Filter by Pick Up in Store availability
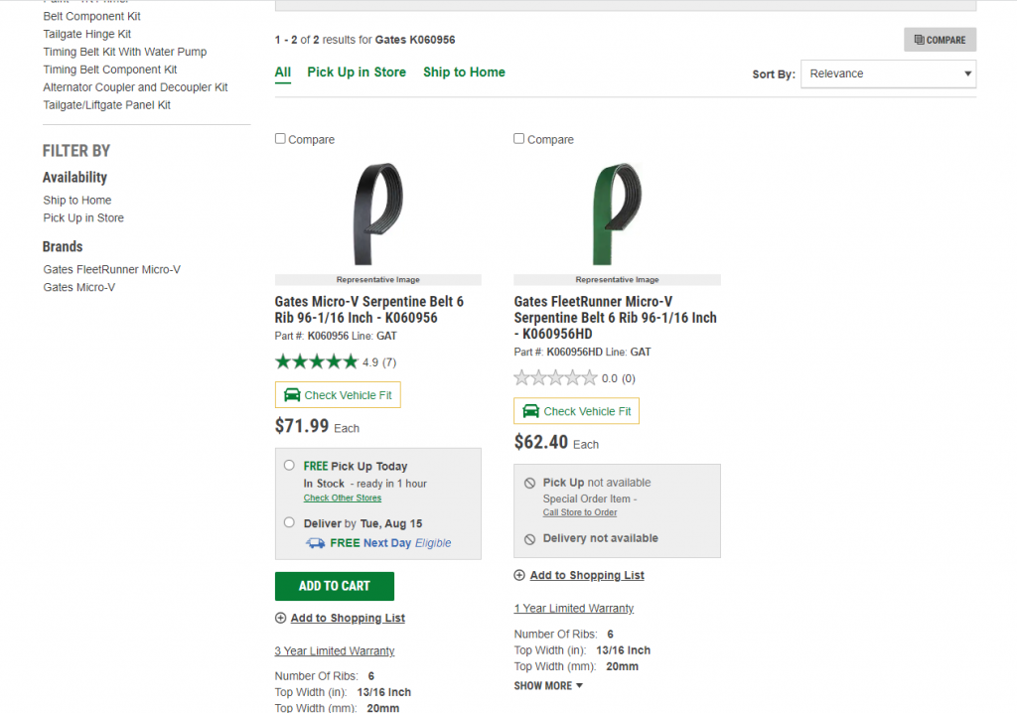This screenshot has height=713, width=1017. [x=83, y=218]
